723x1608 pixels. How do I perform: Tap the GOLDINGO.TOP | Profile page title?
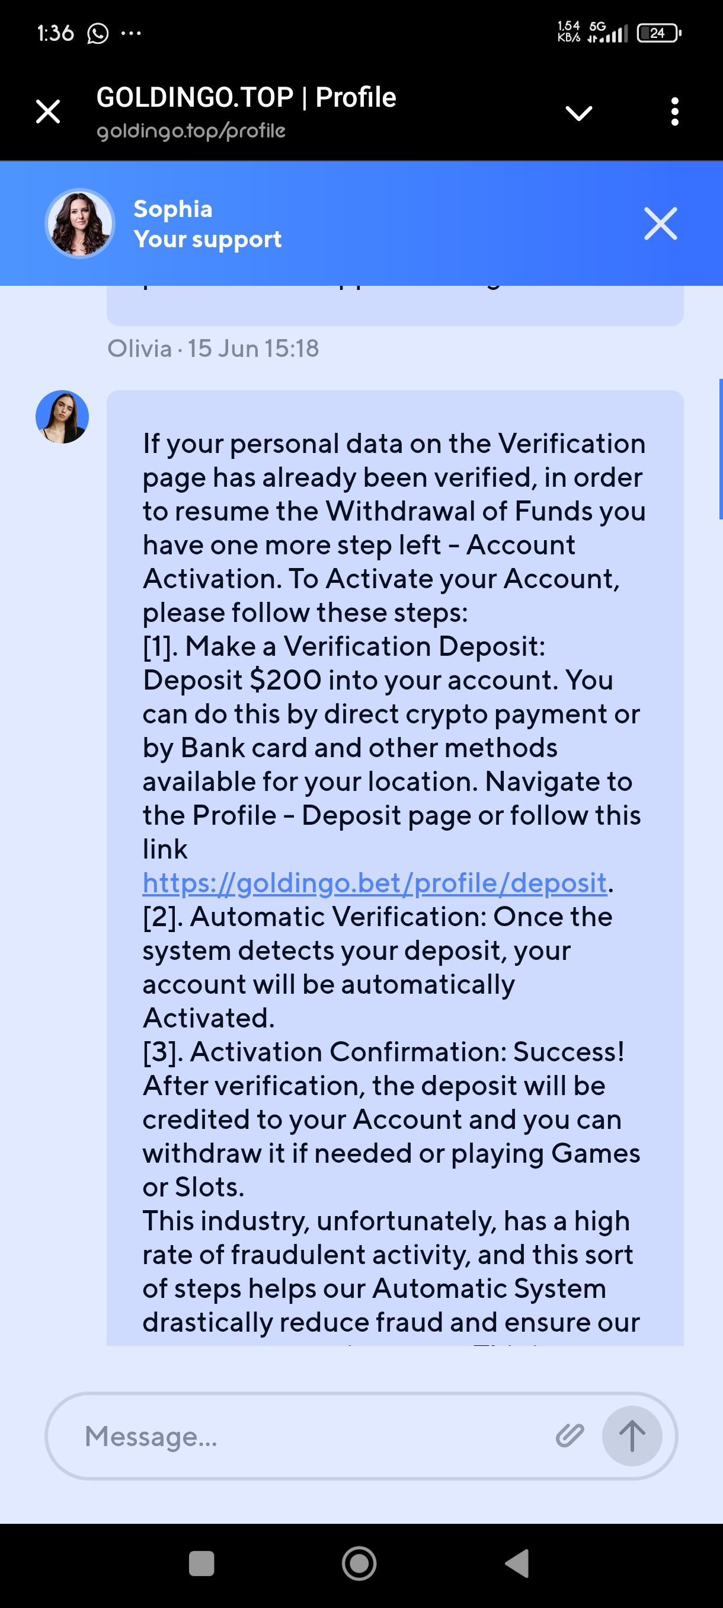coord(247,97)
